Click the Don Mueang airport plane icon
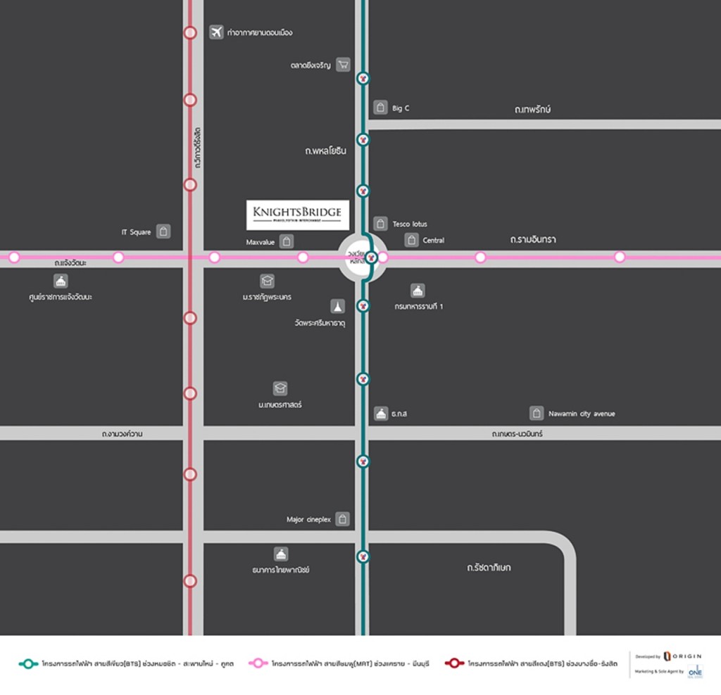Image resolution: width=721 pixels, height=695 pixels. (x=216, y=32)
